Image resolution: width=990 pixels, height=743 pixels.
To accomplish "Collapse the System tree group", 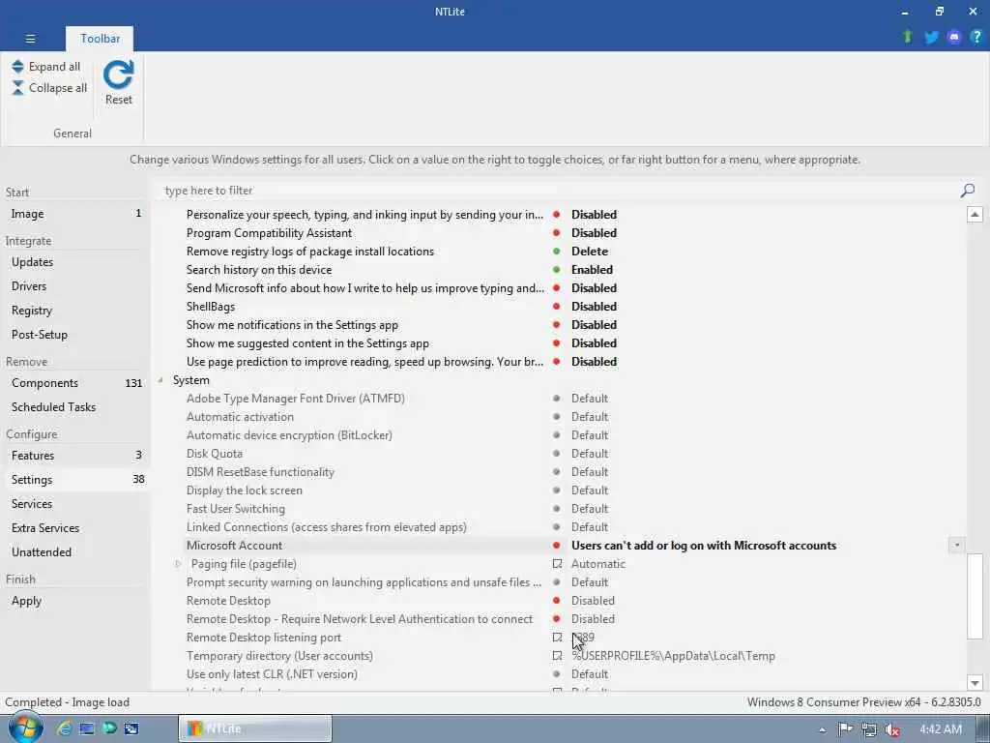I will (160, 380).
